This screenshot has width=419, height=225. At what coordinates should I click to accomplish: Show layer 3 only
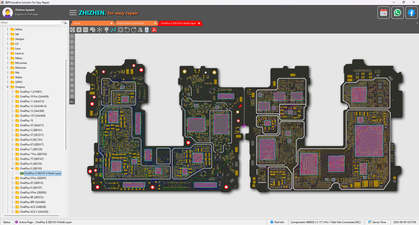click(72, 47)
